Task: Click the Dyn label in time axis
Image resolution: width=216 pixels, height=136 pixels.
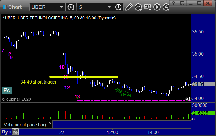Action: click(x=6, y=132)
